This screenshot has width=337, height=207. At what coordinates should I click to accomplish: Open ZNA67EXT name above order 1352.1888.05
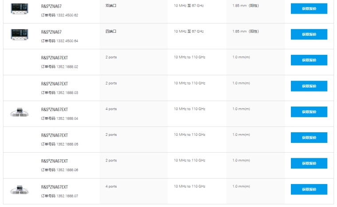pyautogui.click(x=54, y=135)
